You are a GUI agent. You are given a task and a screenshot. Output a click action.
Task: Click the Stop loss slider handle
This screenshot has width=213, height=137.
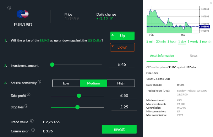point(77,107)
